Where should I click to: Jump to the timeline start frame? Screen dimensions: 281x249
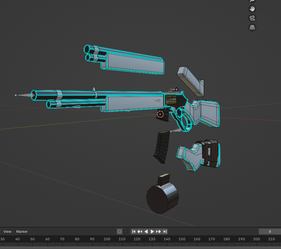click(134, 232)
